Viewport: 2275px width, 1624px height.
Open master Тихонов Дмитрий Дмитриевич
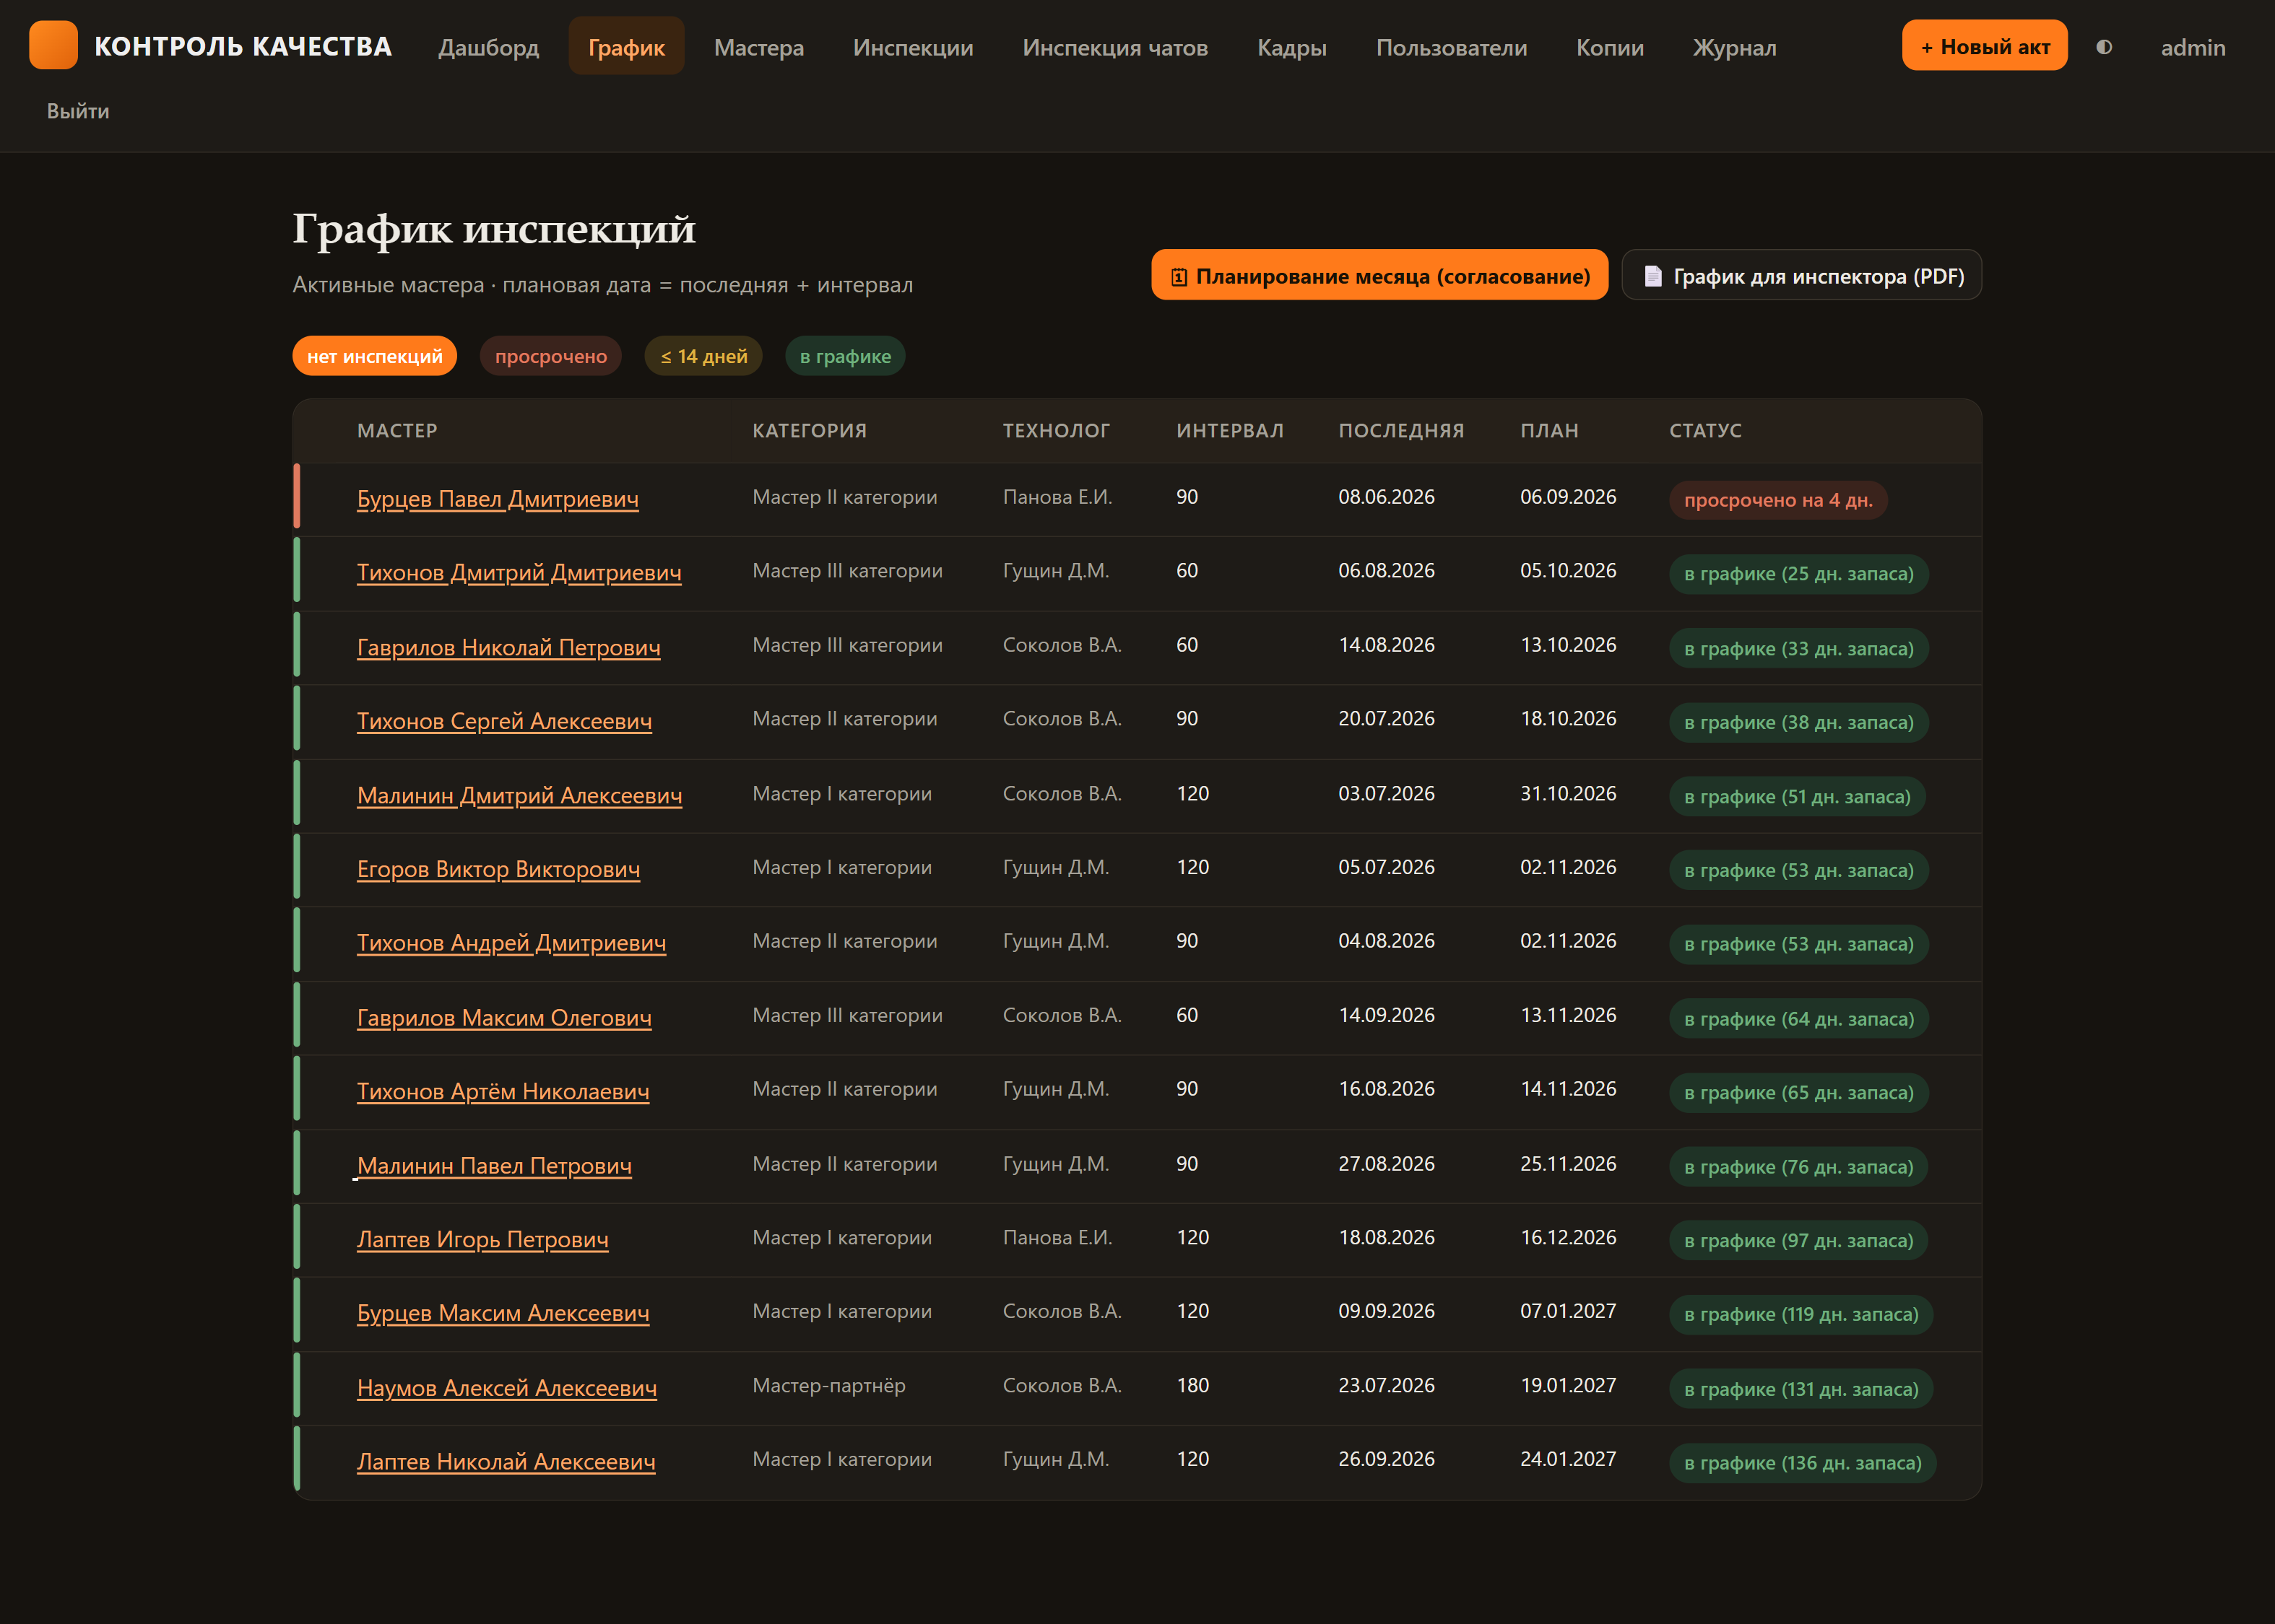coord(519,572)
